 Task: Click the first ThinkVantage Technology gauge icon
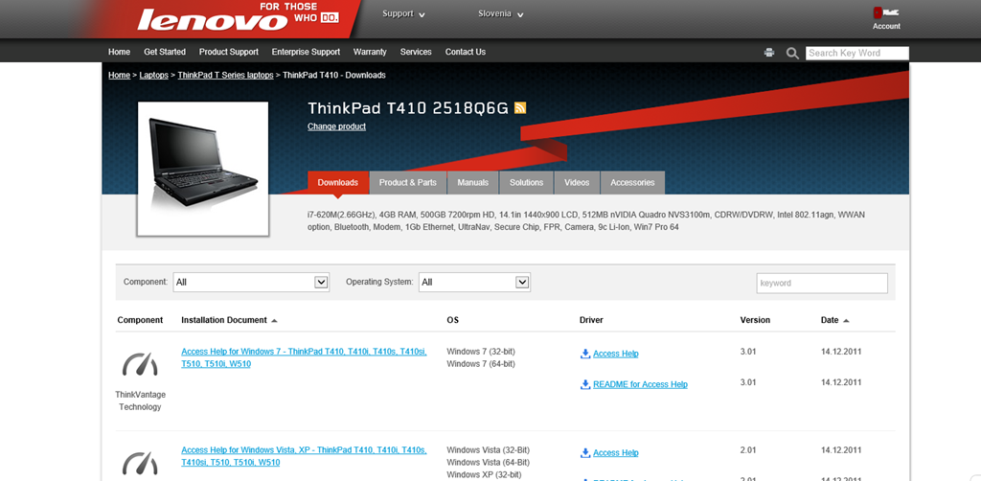[140, 364]
